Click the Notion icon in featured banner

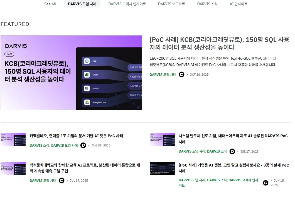click(x=87, y=88)
